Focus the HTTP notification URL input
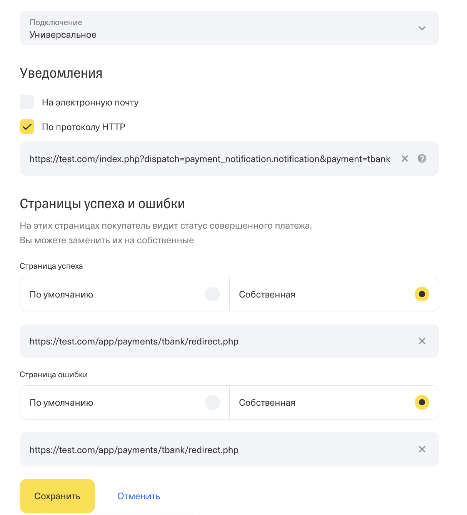This screenshot has width=467, height=515. point(210,159)
